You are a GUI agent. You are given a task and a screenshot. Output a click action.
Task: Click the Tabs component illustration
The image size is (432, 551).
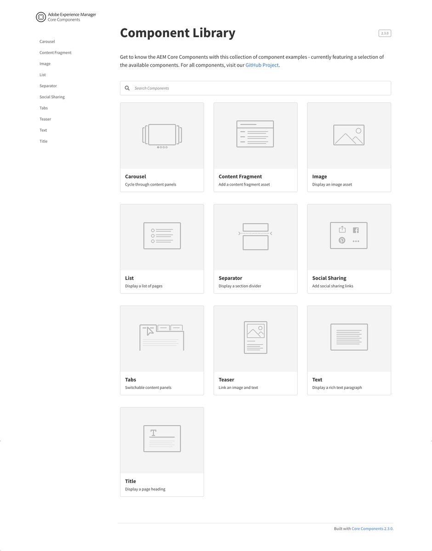(162, 337)
